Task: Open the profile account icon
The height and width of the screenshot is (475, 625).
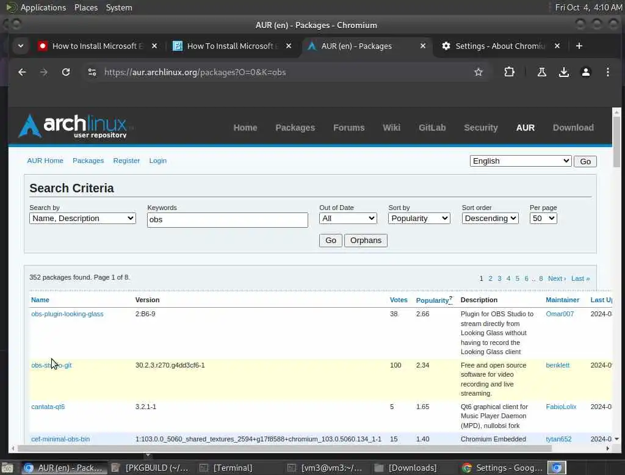Action: coord(585,72)
